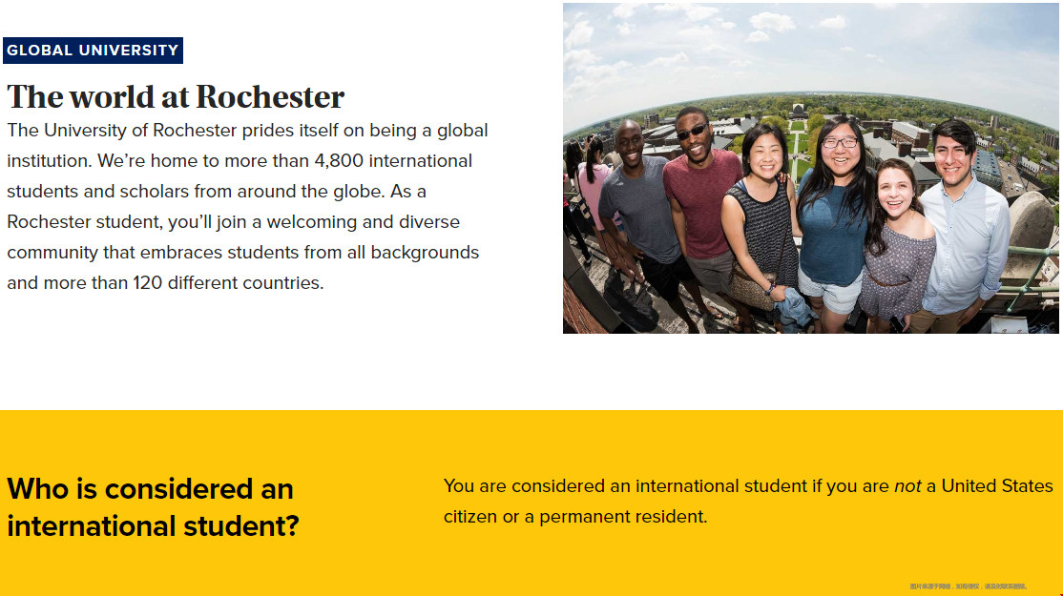
Task: Click the "4,800 international" text in paragraph
Action: click(393, 160)
